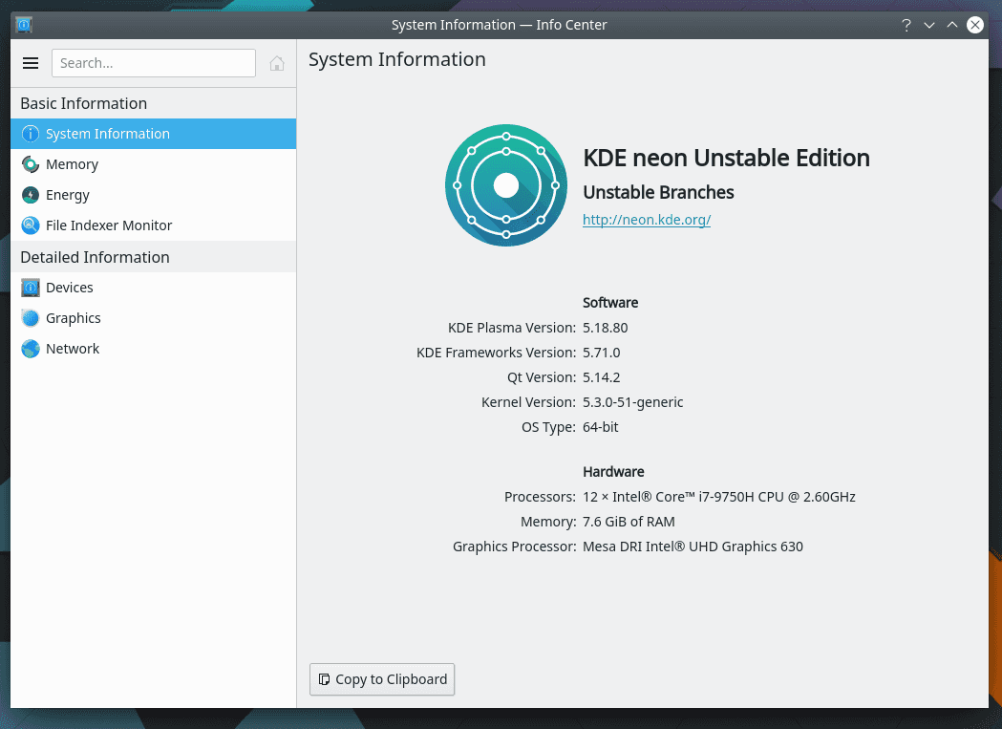Viewport: 1002px width, 729px height.
Task: Click the Info Center icon in the title bar
Action: tap(23, 24)
